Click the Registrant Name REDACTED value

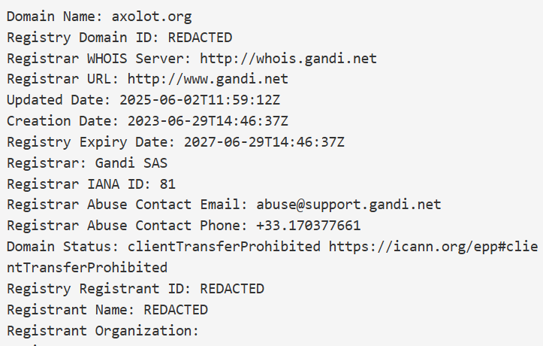(x=176, y=309)
